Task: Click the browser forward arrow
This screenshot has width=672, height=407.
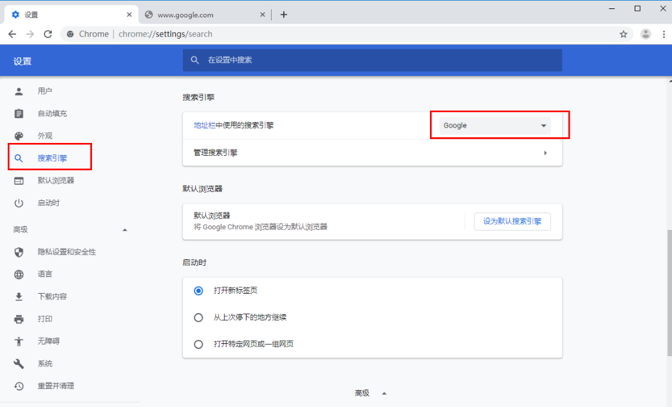Action: pyautogui.click(x=30, y=34)
